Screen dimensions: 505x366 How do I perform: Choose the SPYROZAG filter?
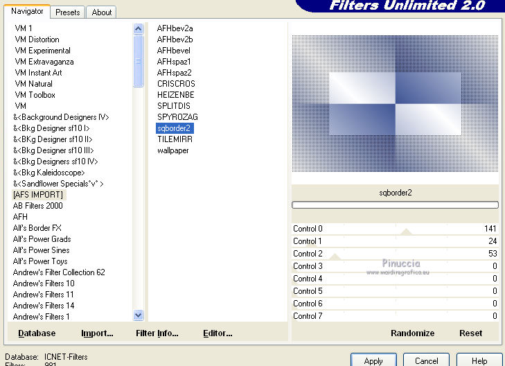(x=177, y=117)
